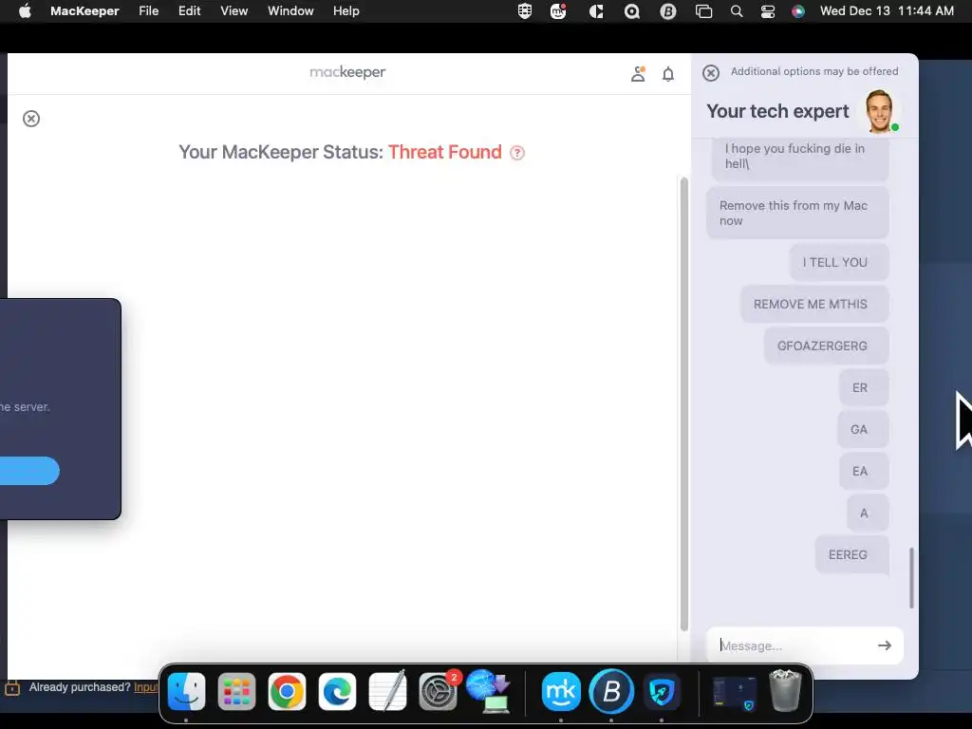Click the round Q menu bar icon

(631, 11)
